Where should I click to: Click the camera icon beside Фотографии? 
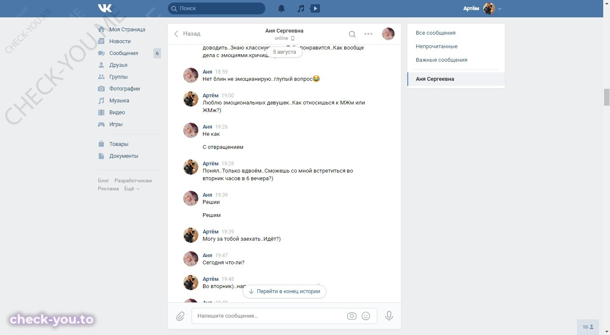pyautogui.click(x=101, y=89)
